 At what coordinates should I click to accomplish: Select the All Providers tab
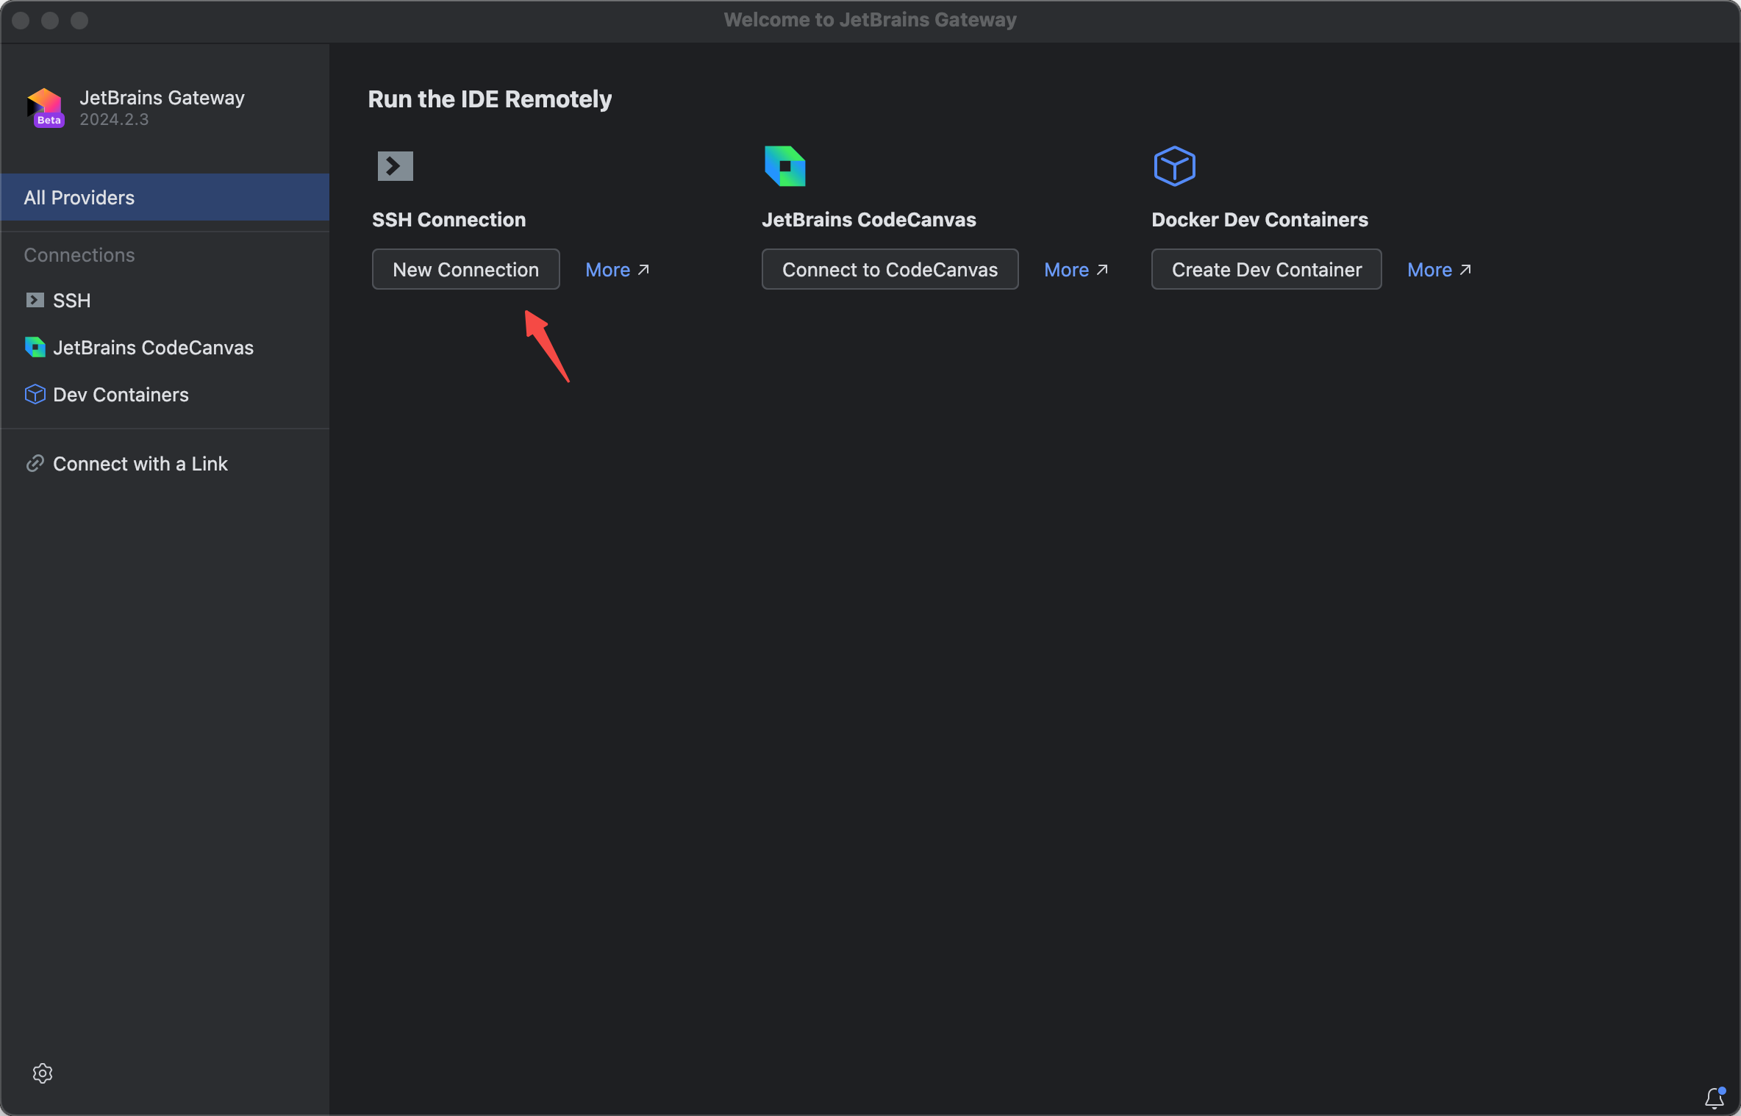point(165,197)
